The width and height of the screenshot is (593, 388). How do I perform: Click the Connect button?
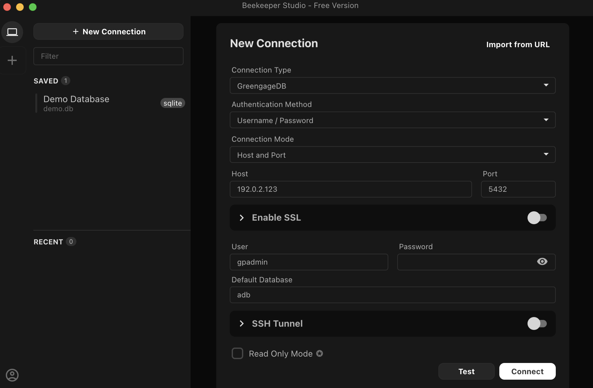pyautogui.click(x=527, y=371)
